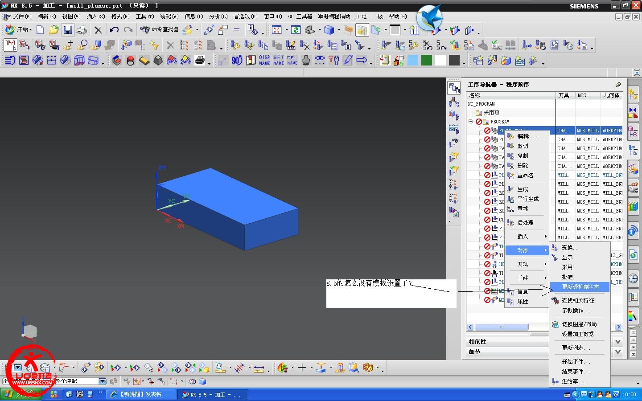Click the MCS column header
Viewport: 642px width, 401px height.
[x=588, y=95]
